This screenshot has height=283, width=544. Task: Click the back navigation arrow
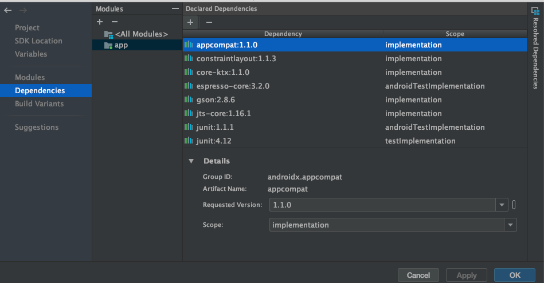[x=8, y=10]
